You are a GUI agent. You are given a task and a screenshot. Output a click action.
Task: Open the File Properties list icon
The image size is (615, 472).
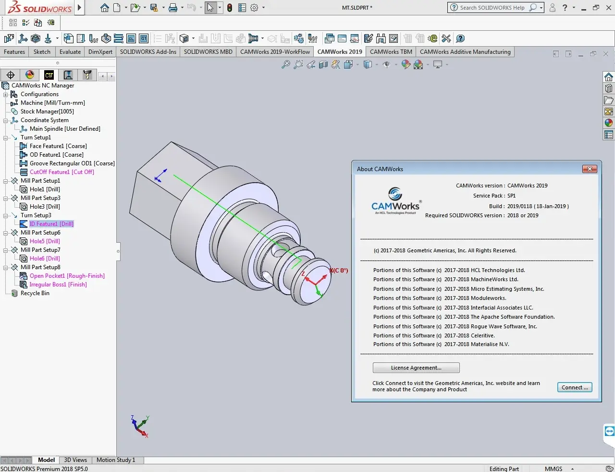(242, 8)
